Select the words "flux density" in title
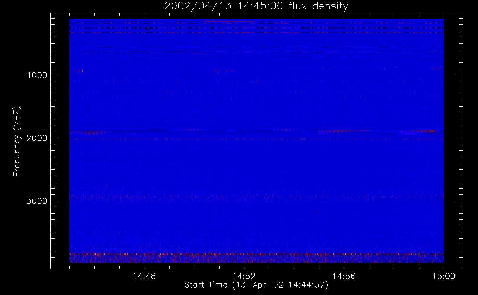 point(318,6)
